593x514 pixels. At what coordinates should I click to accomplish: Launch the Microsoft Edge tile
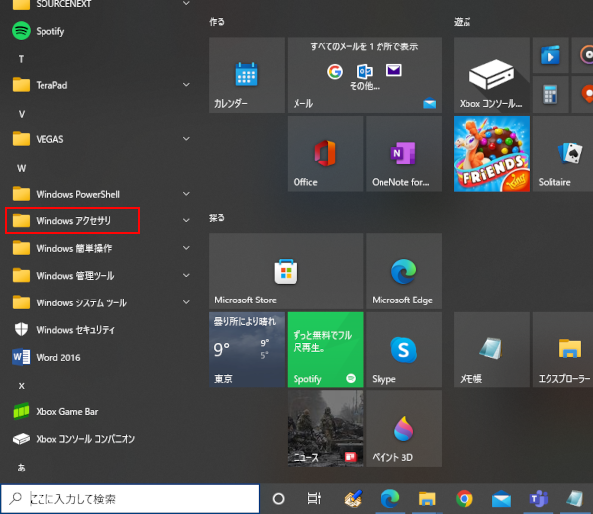click(x=404, y=272)
